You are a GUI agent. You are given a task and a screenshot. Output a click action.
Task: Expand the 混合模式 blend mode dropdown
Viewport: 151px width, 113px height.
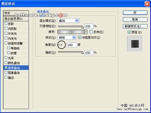coord(77,20)
